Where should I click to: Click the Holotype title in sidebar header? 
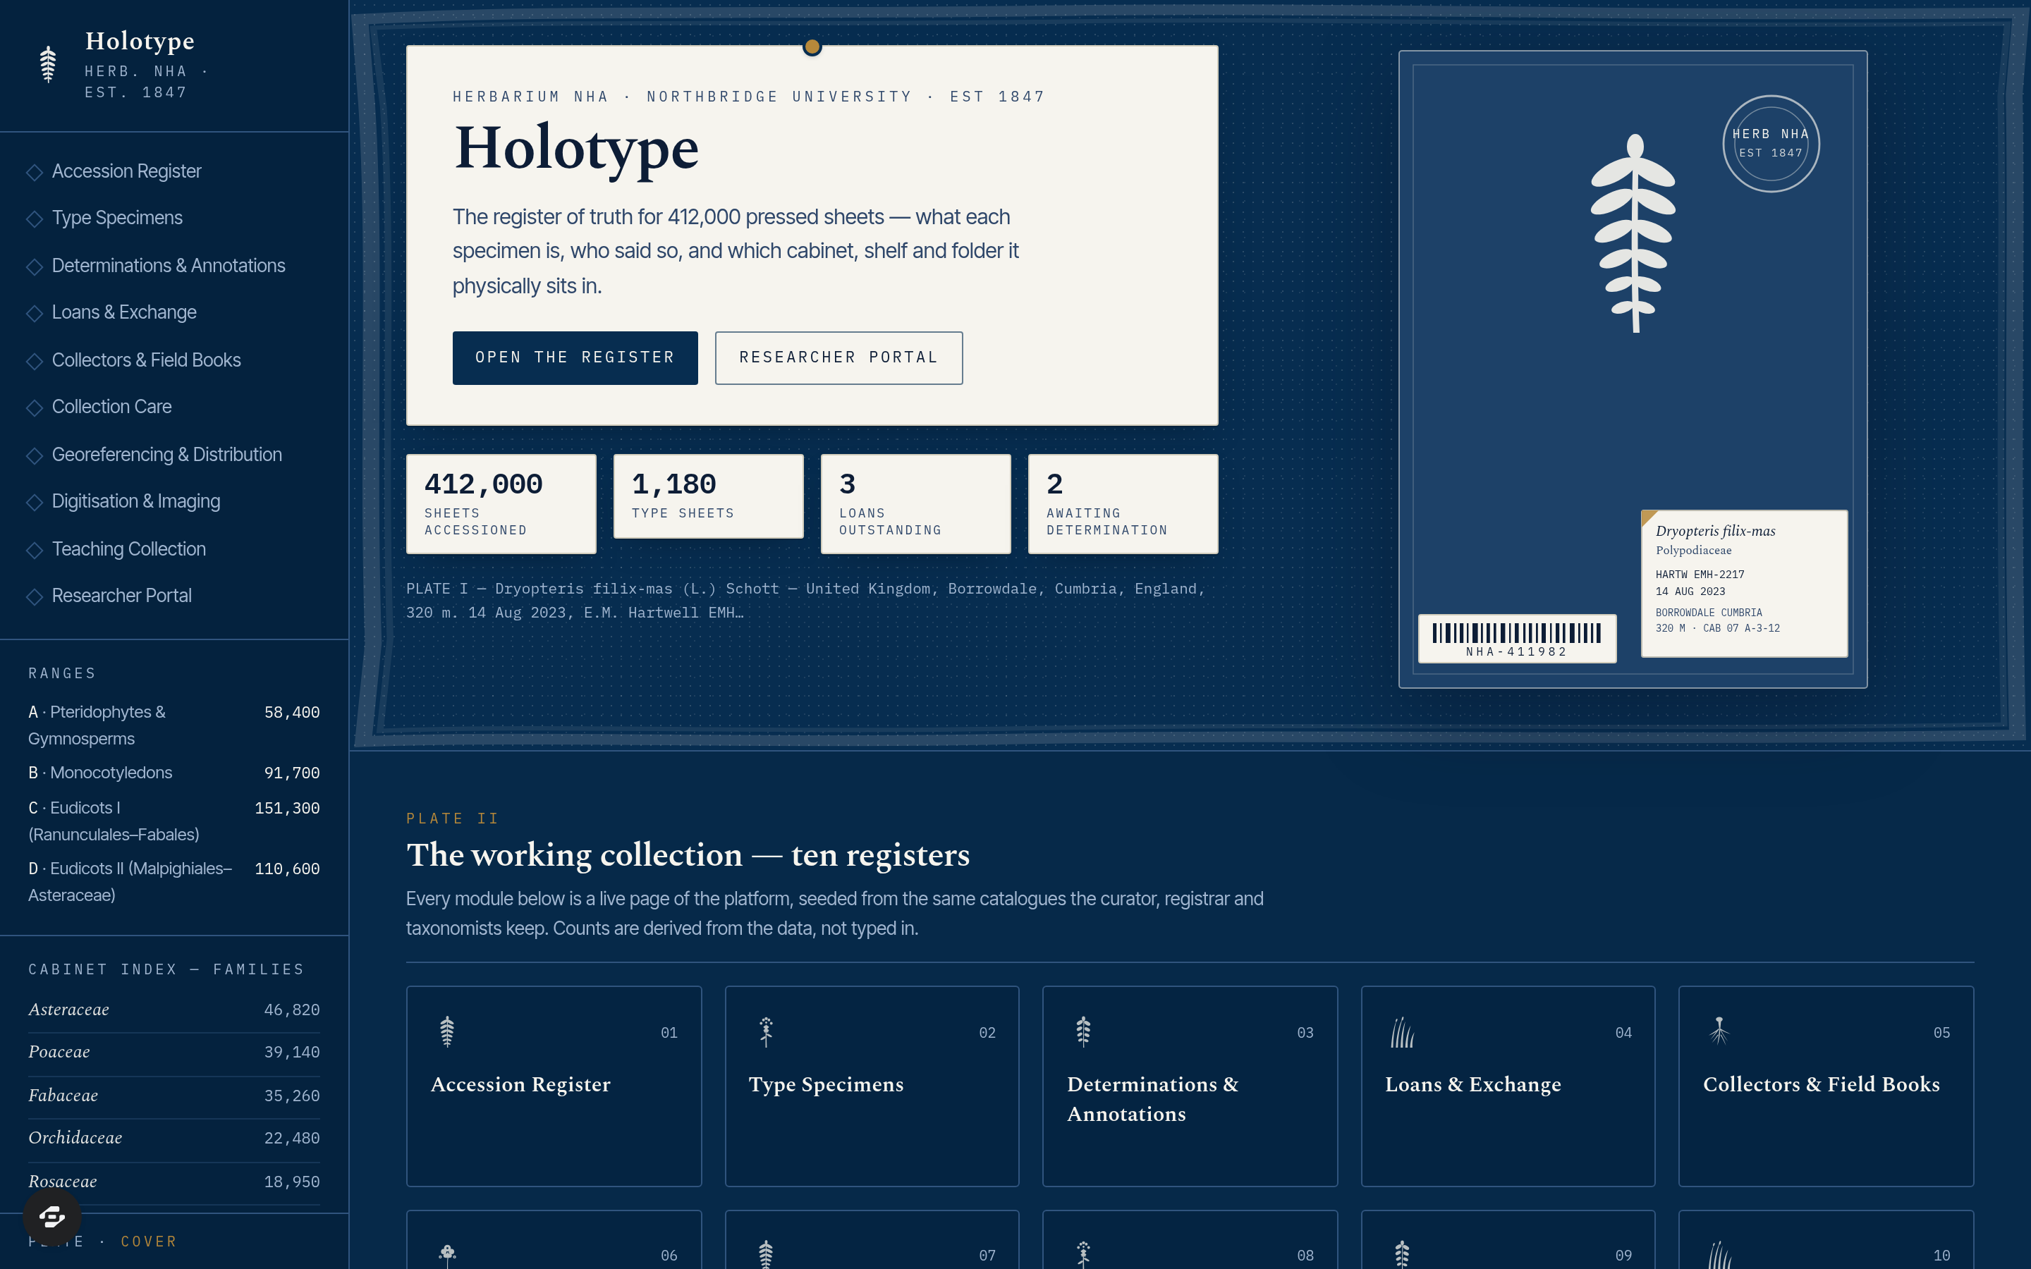tap(140, 41)
